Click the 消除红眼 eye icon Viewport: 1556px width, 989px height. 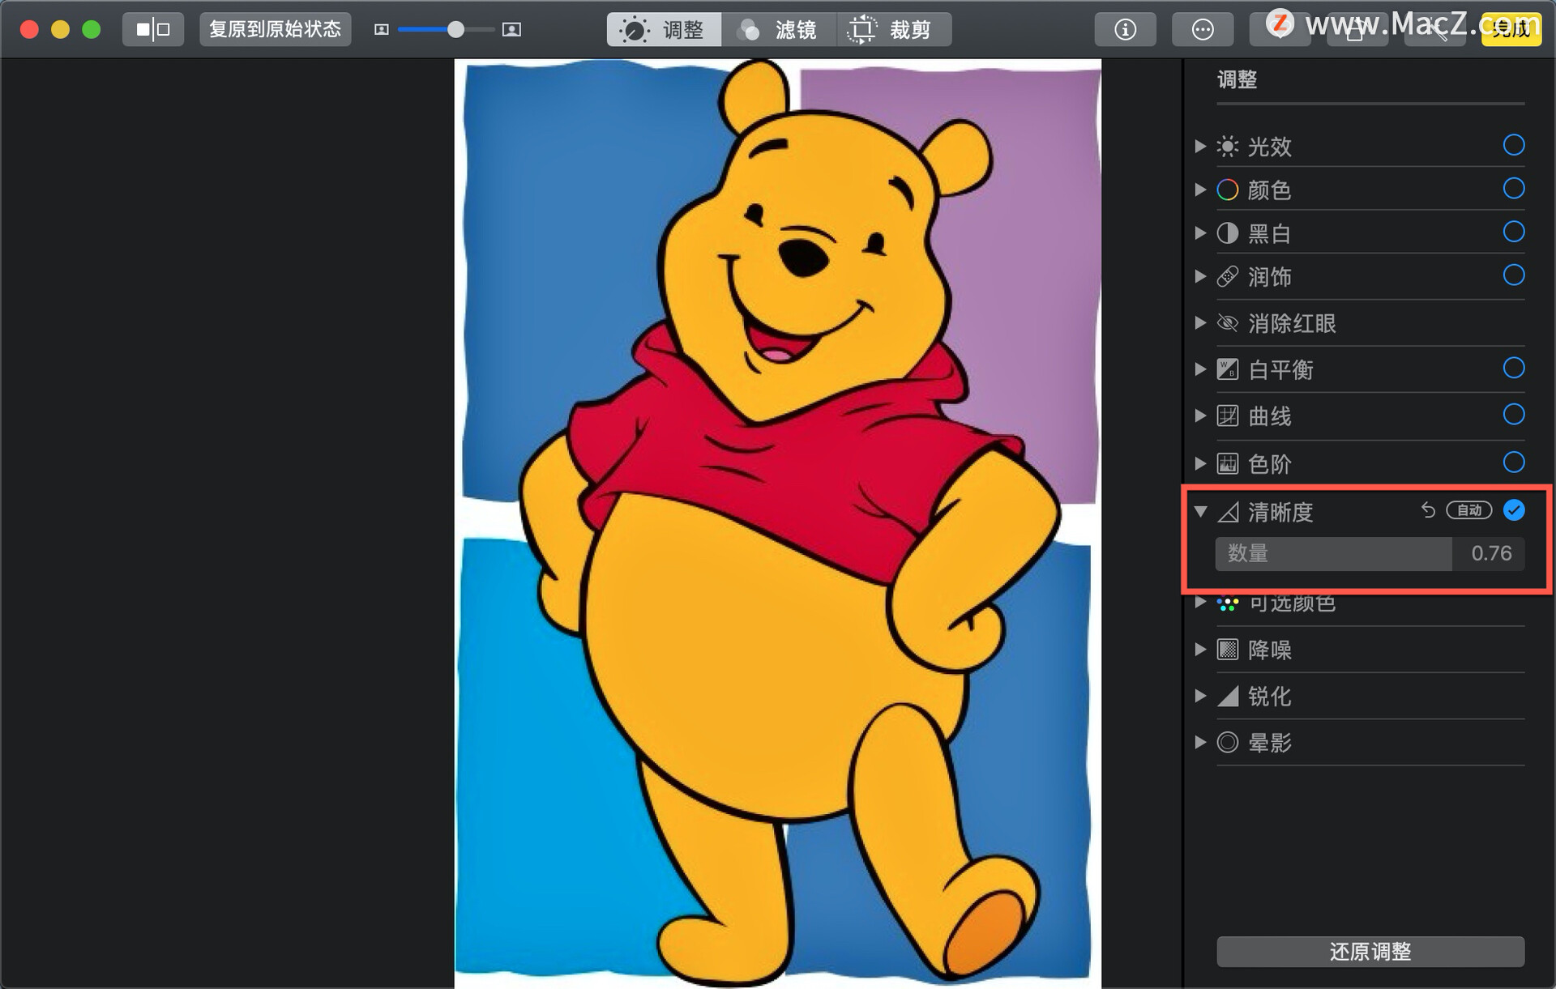[1228, 323]
